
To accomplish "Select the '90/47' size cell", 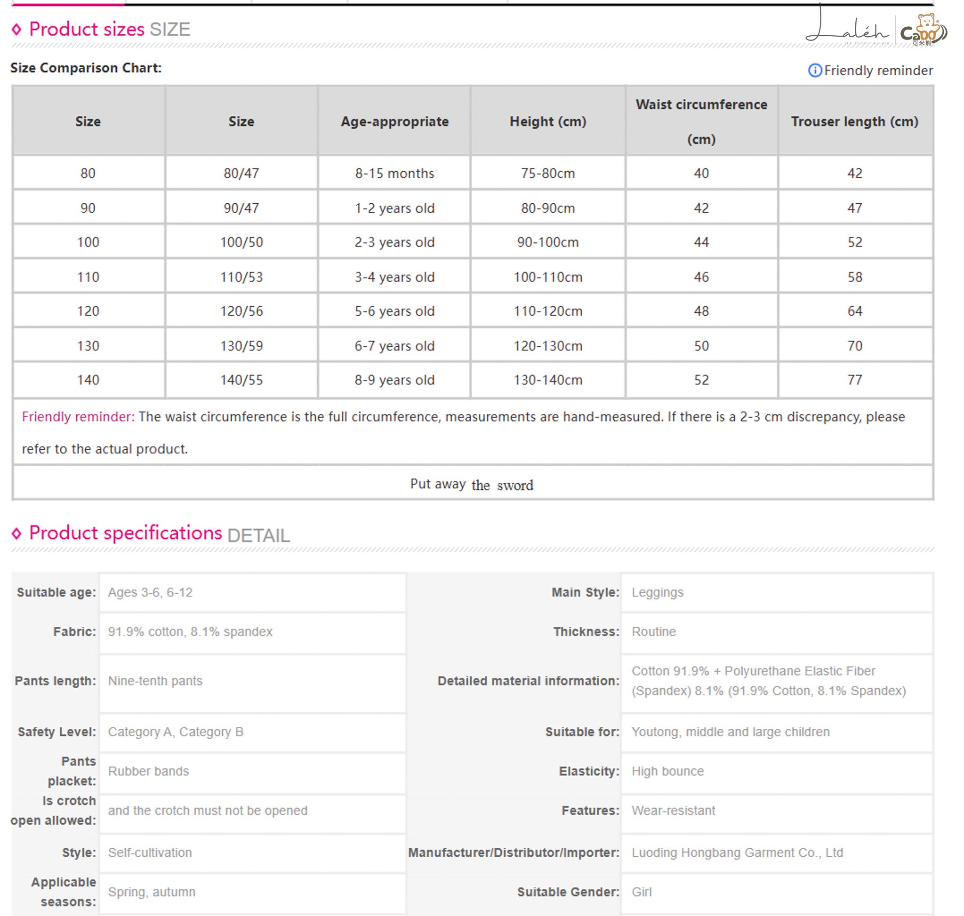I will click(x=241, y=208).
